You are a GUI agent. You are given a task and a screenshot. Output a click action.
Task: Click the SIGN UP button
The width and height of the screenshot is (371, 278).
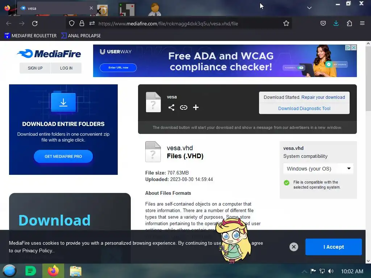[x=35, y=68]
